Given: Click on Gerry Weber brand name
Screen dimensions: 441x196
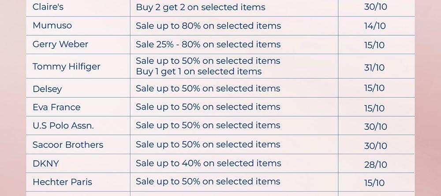Looking at the screenshot, I should (60, 44).
